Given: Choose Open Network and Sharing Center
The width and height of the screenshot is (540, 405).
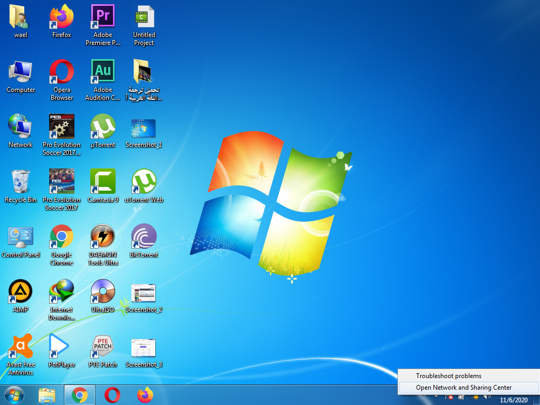Looking at the screenshot, I should coord(469,388).
